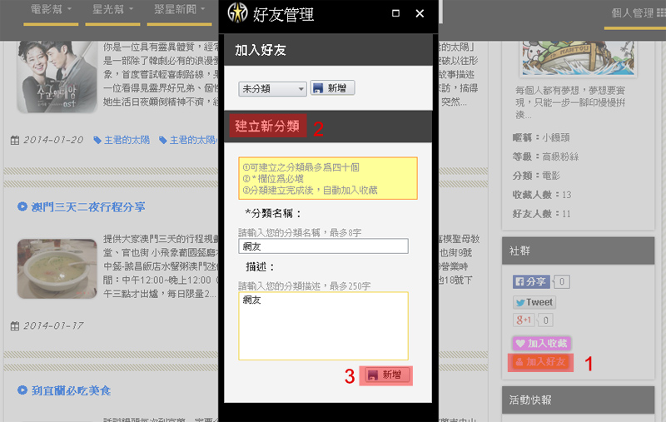Open the 聚星新聞 menu
The height and width of the screenshot is (422, 666).
[x=179, y=9]
